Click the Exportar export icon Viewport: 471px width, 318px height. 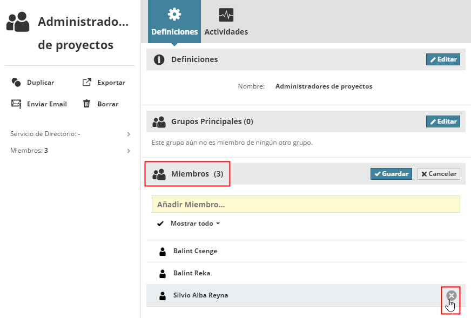[x=86, y=83]
